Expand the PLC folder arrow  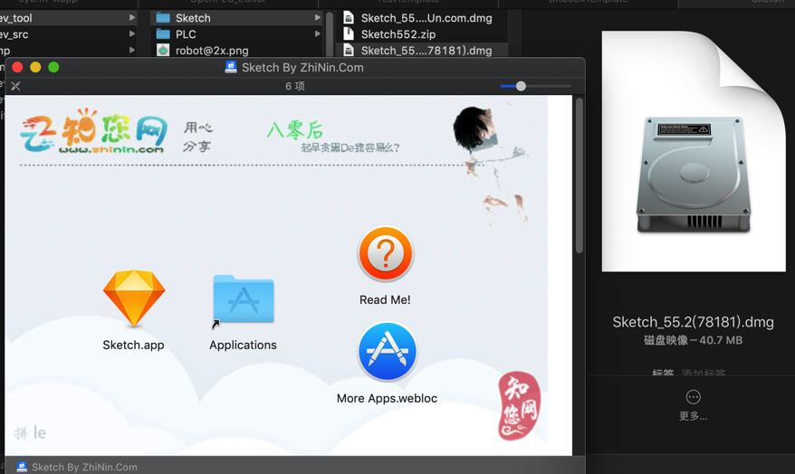318,34
